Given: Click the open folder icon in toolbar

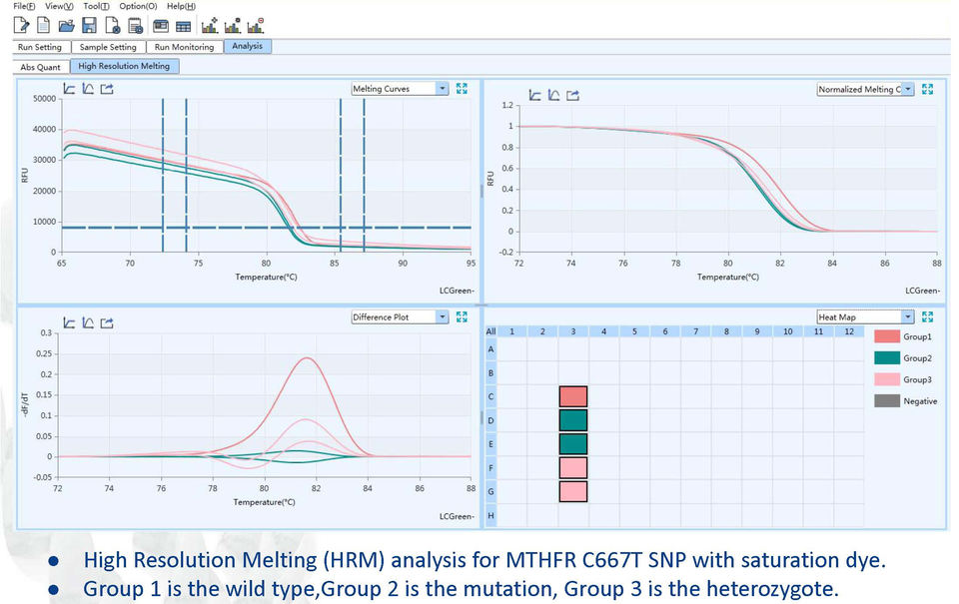Looking at the screenshot, I should [x=66, y=24].
